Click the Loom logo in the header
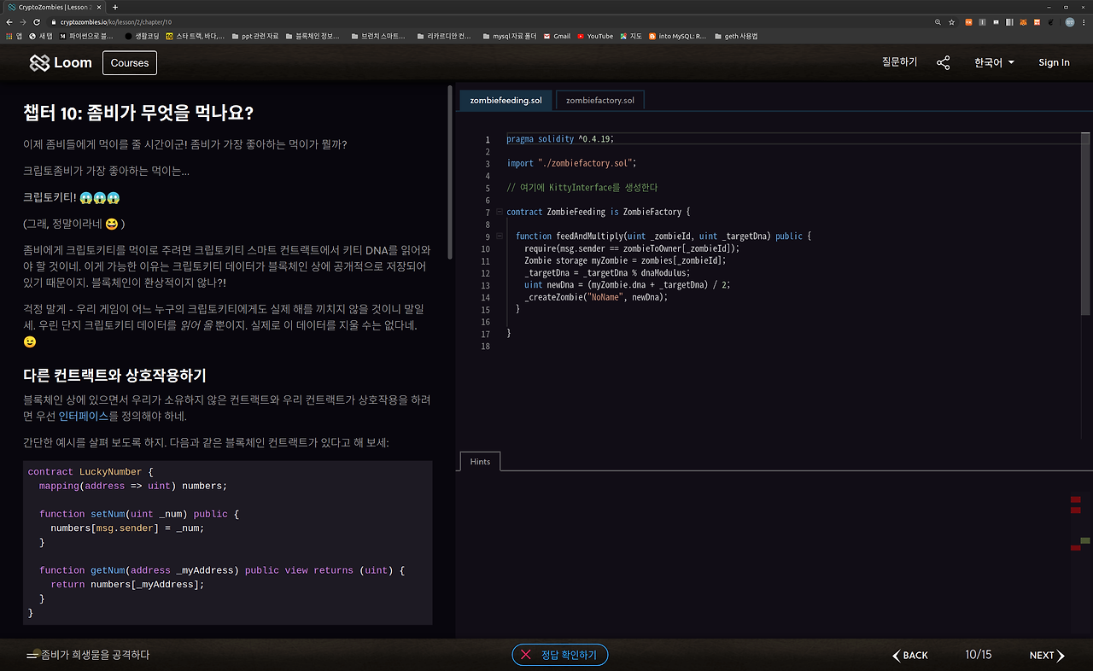The image size is (1093, 671). click(61, 62)
